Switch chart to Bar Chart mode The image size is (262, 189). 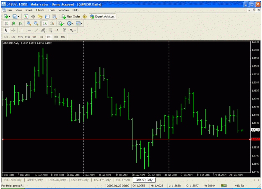[6, 23]
